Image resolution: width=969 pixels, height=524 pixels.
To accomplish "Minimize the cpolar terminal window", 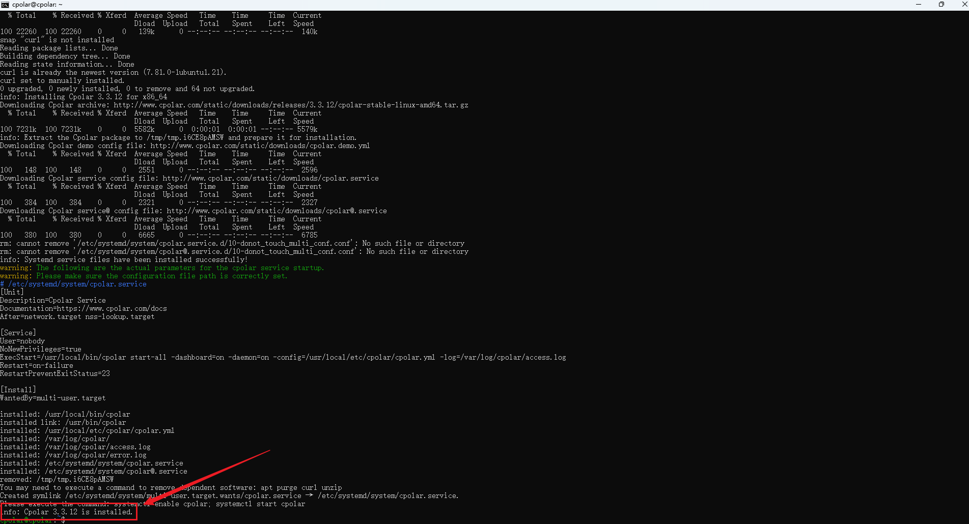I will click(x=919, y=5).
